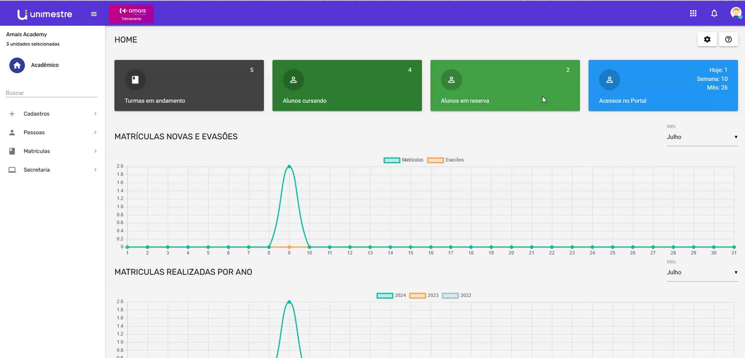Expand the Pessoas menu chevron
Viewport: 745px width, 358px height.
95,133
